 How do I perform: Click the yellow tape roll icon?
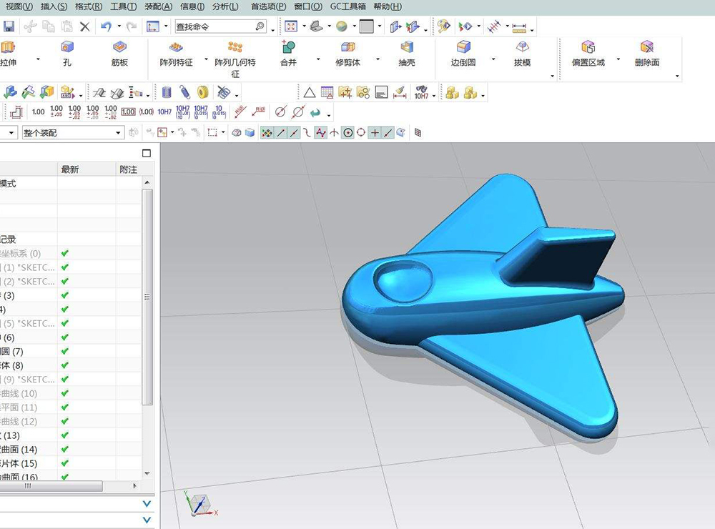[x=203, y=93]
